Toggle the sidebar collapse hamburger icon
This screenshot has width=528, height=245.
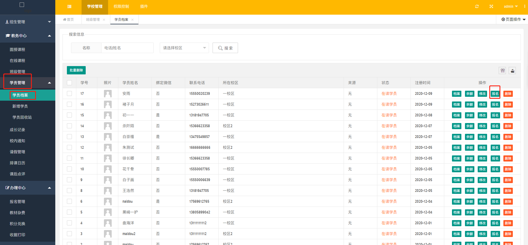[x=69, y=6]
